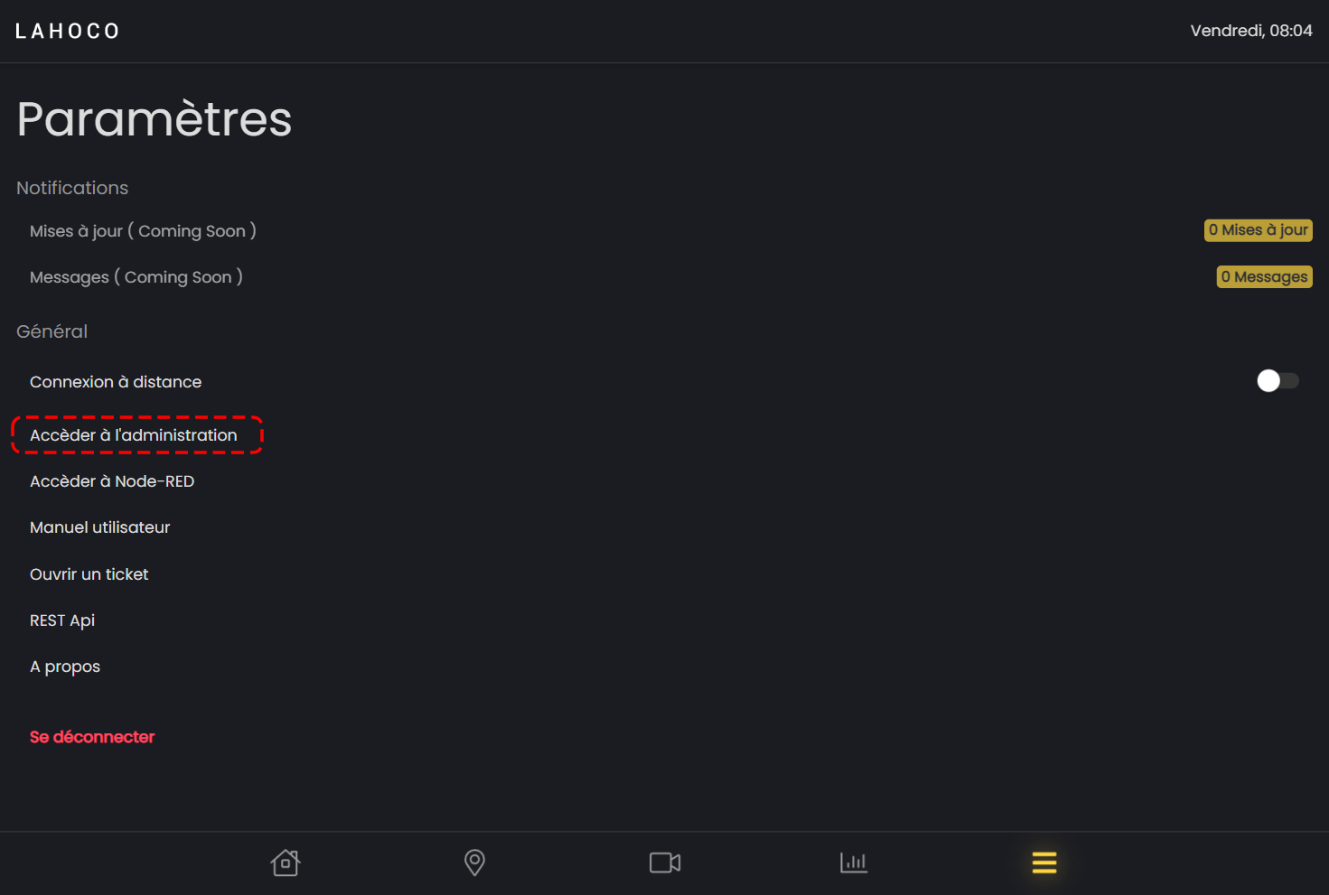The height and width of the screenshot is (895, 1329).
Task: Click the 0 Messages badge
Action: (1264, 277)
